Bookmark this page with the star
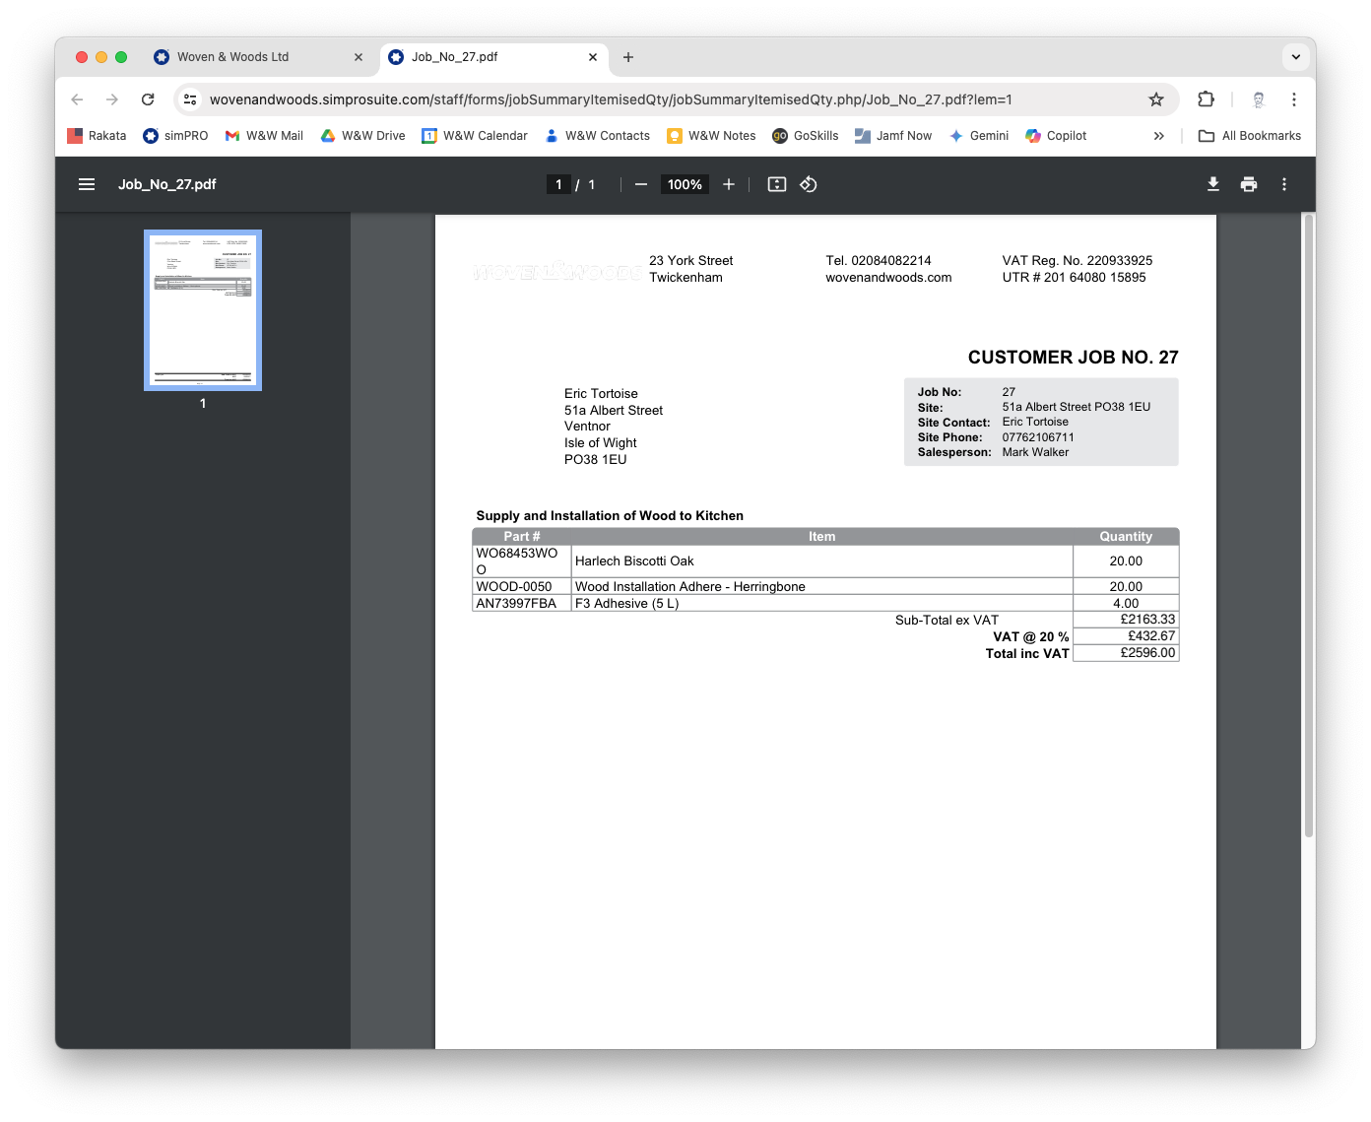The height and width of the screenshot is (1122, 1371). pyautogui.click(x=1156, y=99)
